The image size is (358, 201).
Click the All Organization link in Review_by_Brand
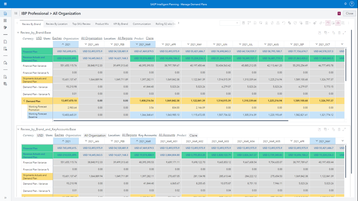click(92, 38)
